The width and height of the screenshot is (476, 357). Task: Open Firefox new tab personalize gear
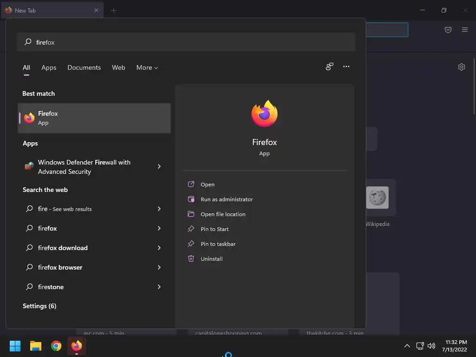coord(462,67)
